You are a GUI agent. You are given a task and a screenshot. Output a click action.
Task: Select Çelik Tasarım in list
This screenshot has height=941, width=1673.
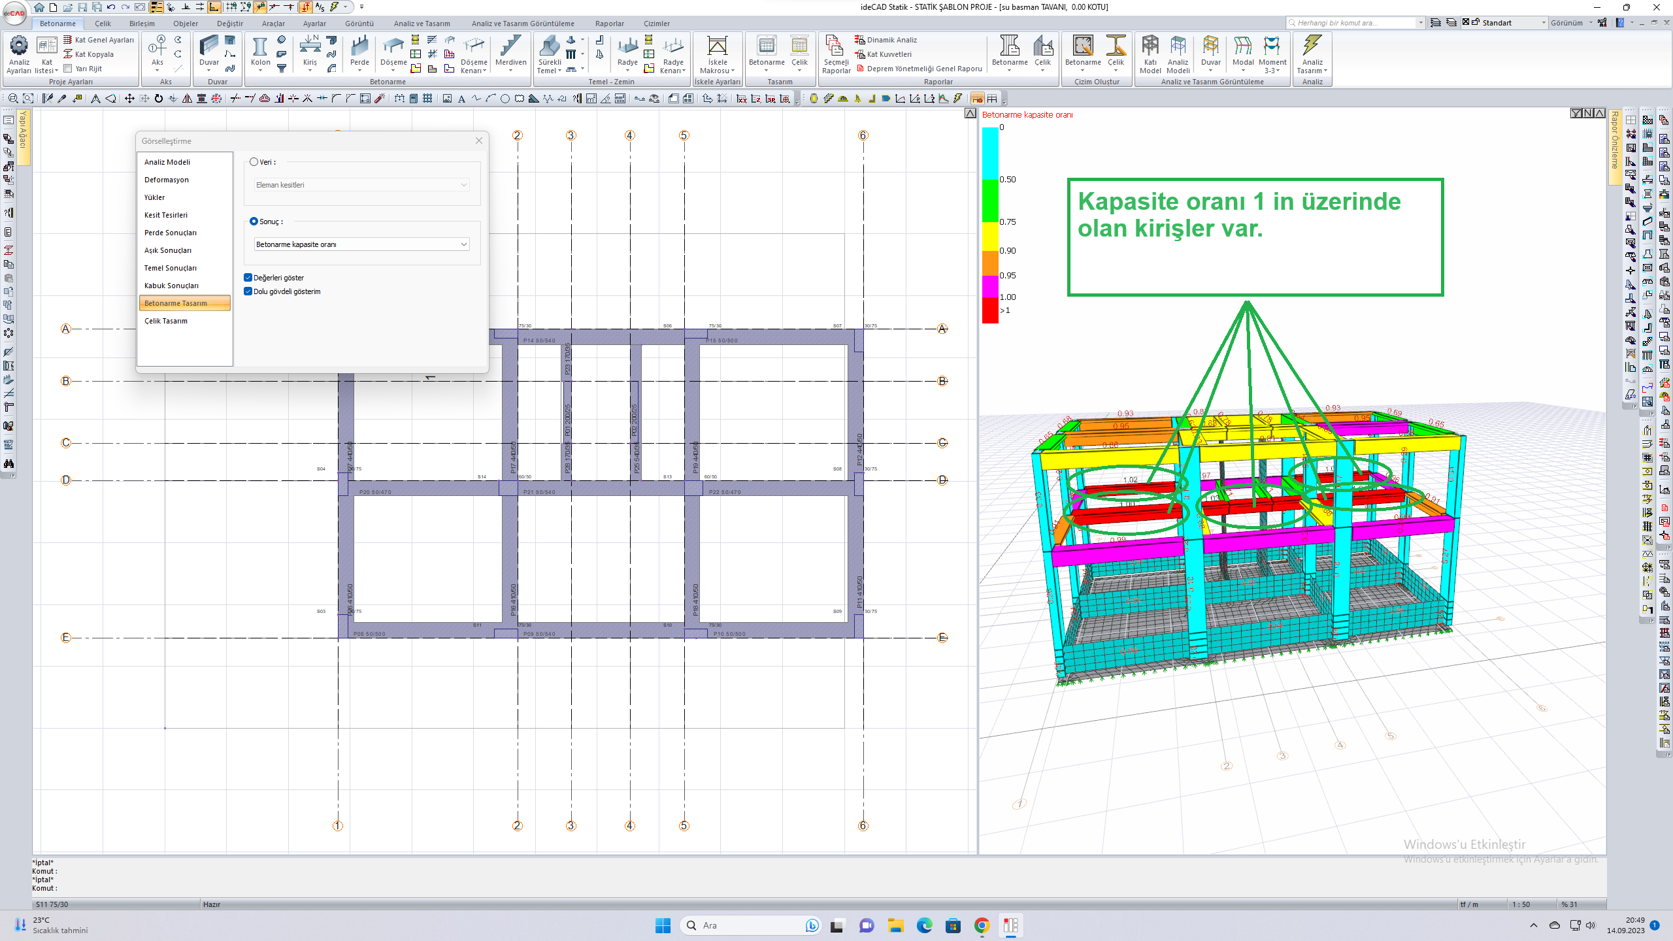coord(185,321)
